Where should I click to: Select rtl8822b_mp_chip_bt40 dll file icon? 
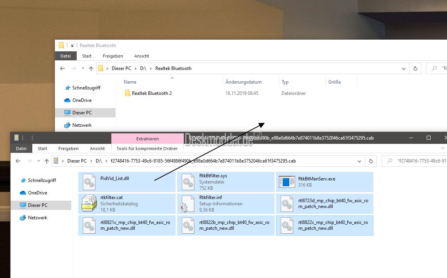point(188,226)
